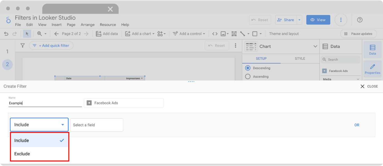Select the Add data icon

click(99, 33)
